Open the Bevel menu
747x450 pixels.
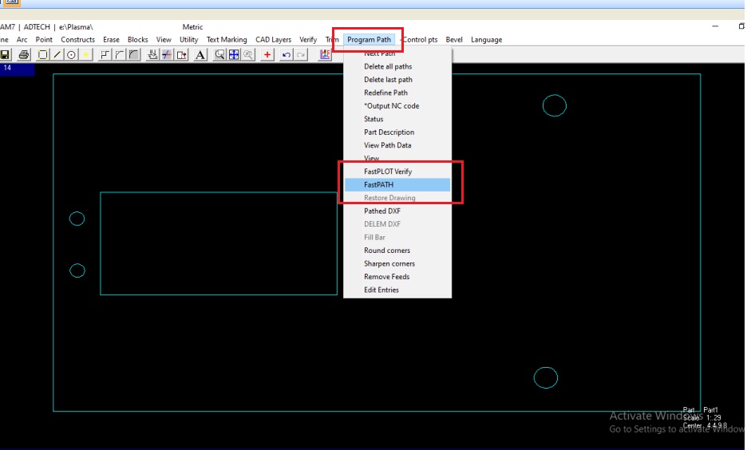pyautogui.click(x=454, y=40)
